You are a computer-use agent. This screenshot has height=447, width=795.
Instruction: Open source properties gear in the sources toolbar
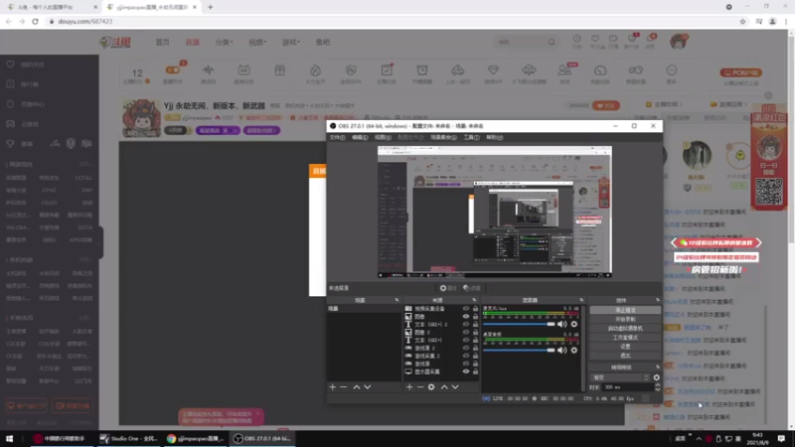tap(431, 387)
